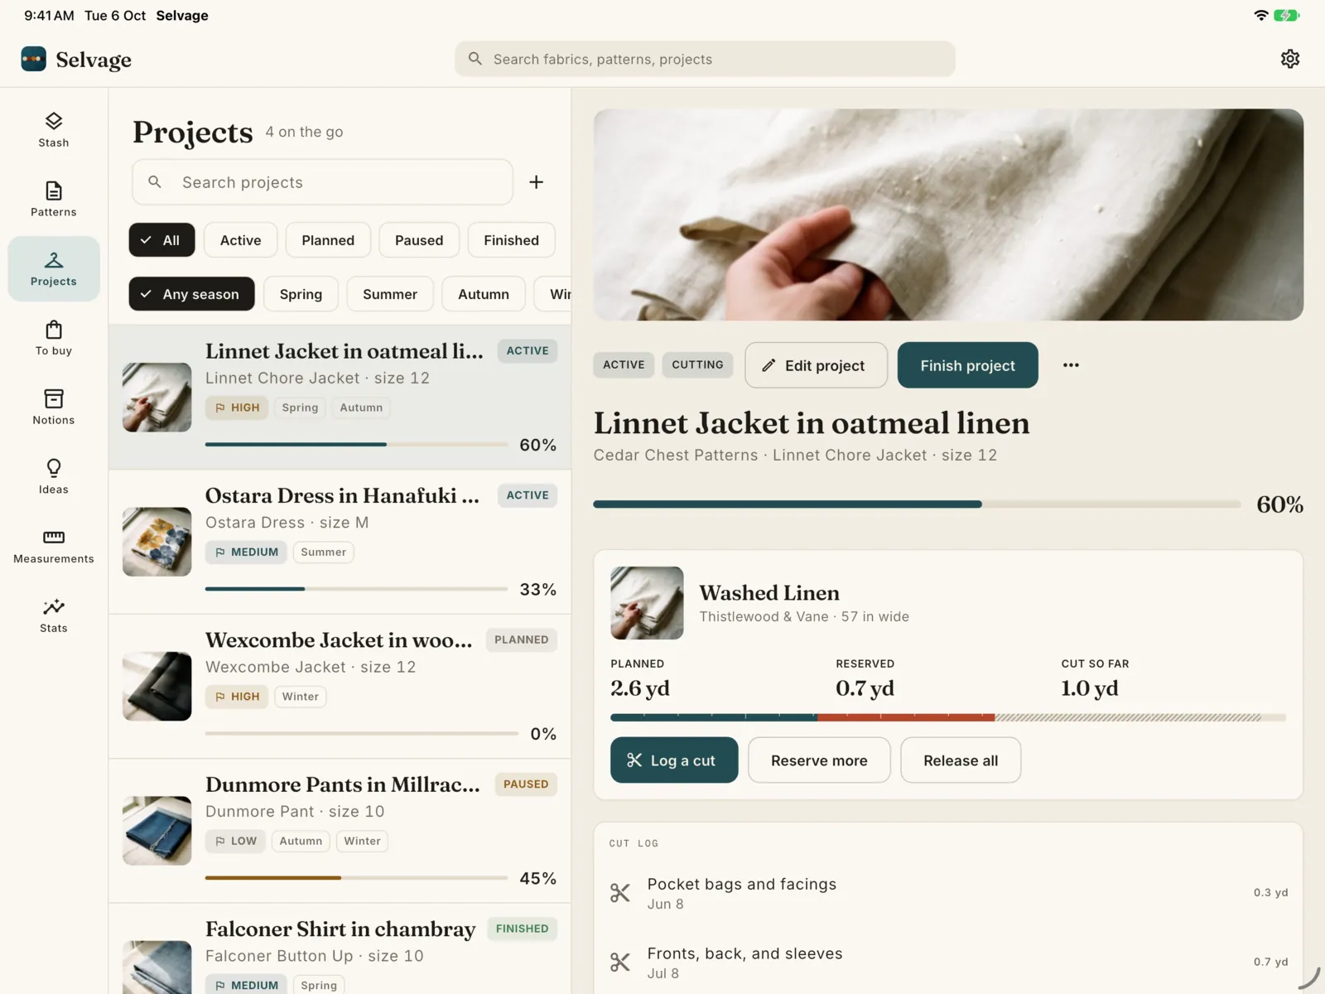Image resolution: width=1325 pixels, height=994 pixels.
Task: Open Ostara Dress in Hanafuki project row
Action: (x=340, y=542)
